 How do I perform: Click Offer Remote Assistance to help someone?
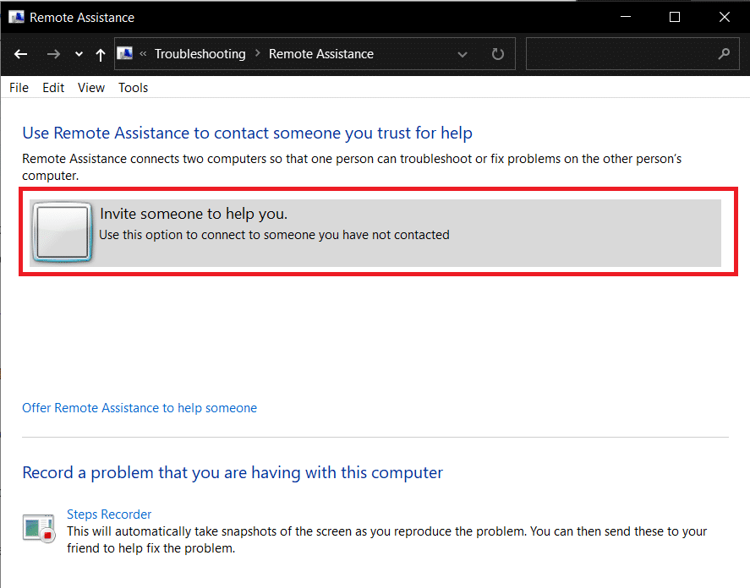[140, 408]
